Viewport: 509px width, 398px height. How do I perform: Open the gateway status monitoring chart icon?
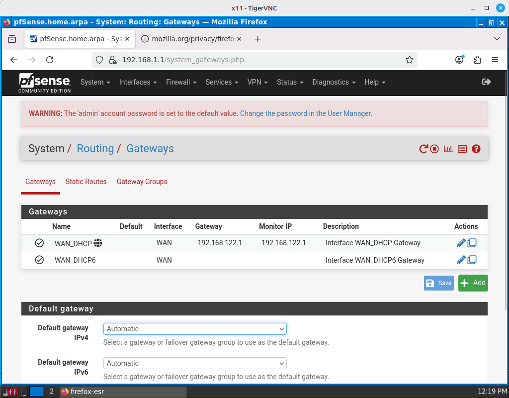pyautogui.click(x=448, y=149)
